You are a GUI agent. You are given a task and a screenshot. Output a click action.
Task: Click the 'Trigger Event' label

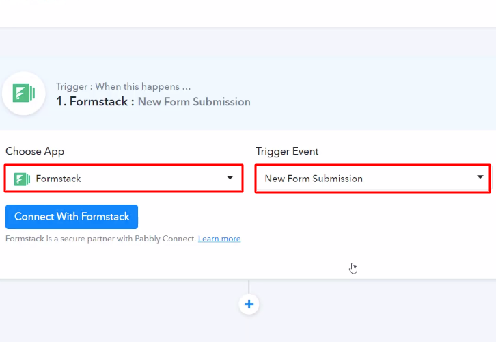(x=287, y=151)
